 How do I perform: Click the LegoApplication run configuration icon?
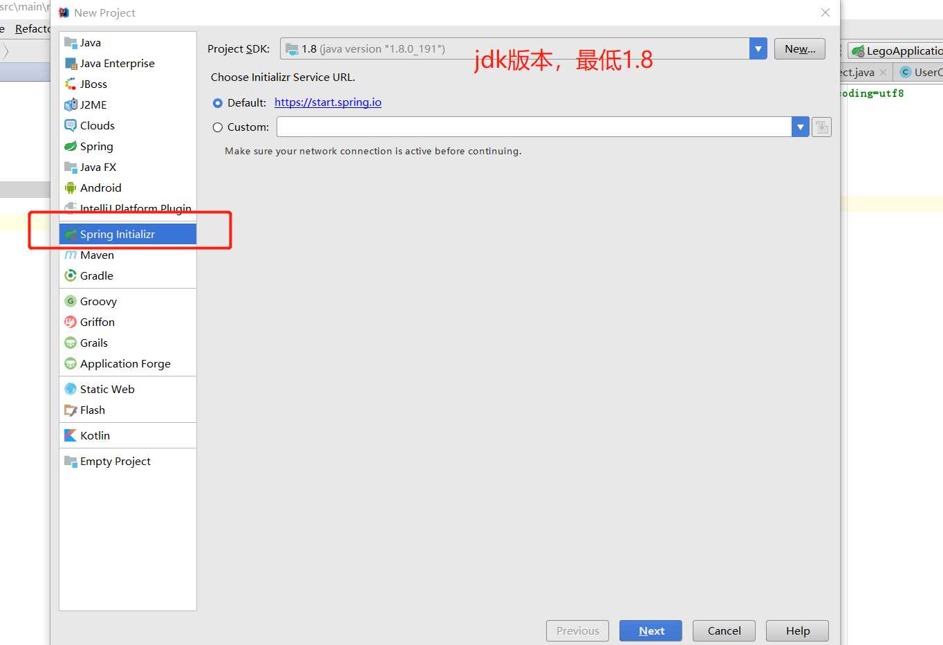[858, 51]
